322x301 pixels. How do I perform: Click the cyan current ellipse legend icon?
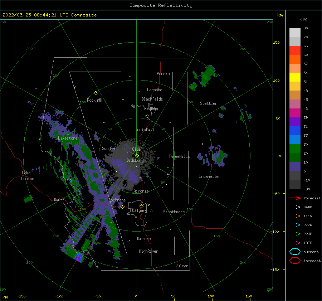(x=295, y=252)
